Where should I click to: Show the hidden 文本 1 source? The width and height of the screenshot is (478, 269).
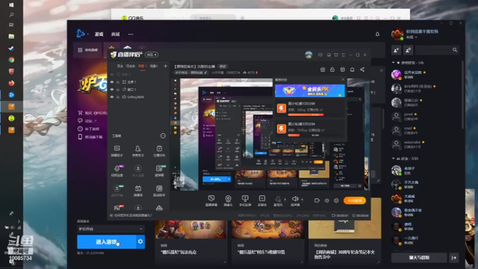tap(112, 74)
